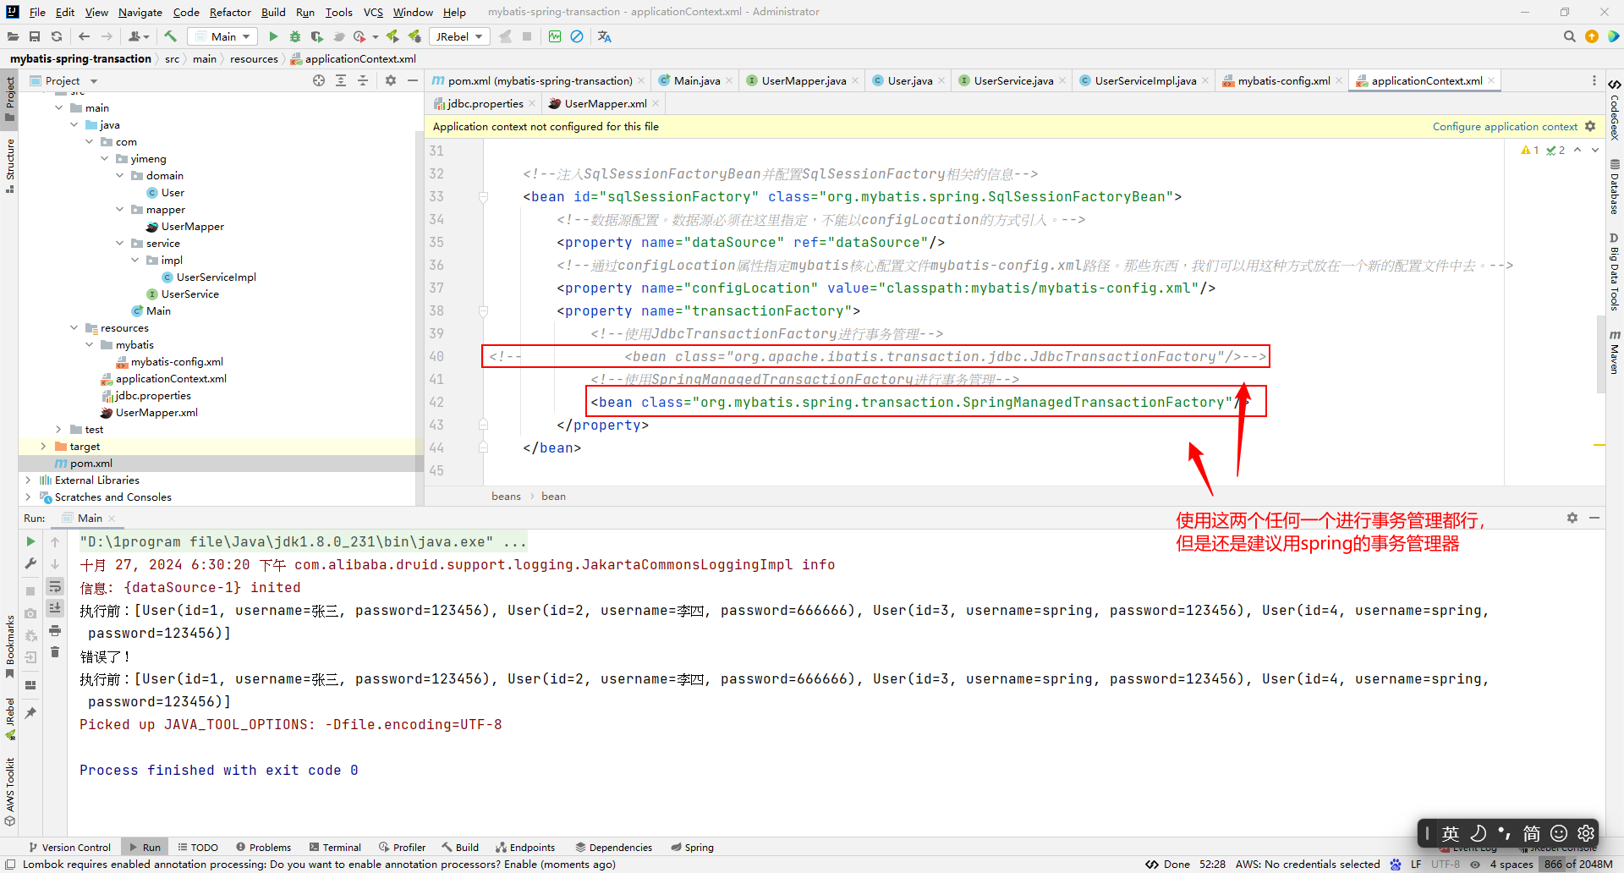Click Configure application context link

1505,126
